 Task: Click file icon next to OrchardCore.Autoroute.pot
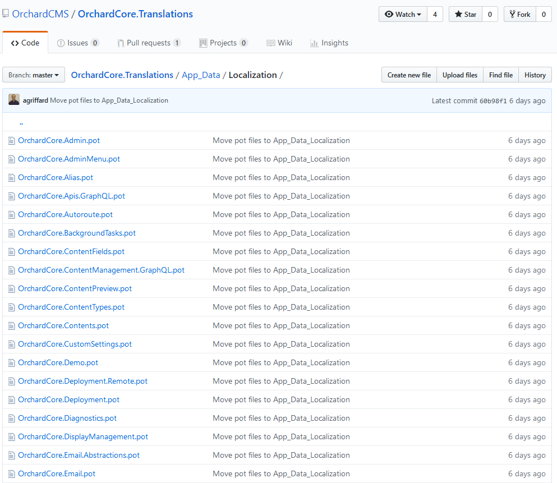11,214
